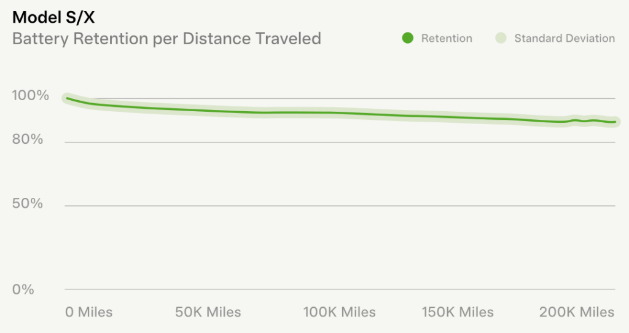This screenshot has height=333, width=629.
Task: Click the 100K Miles axis label
Action: [339, 312]
